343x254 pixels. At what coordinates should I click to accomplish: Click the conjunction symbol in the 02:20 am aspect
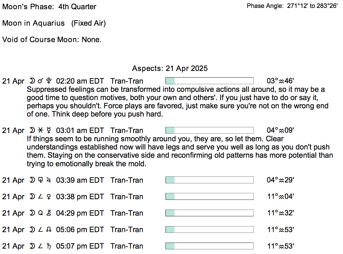40,81
